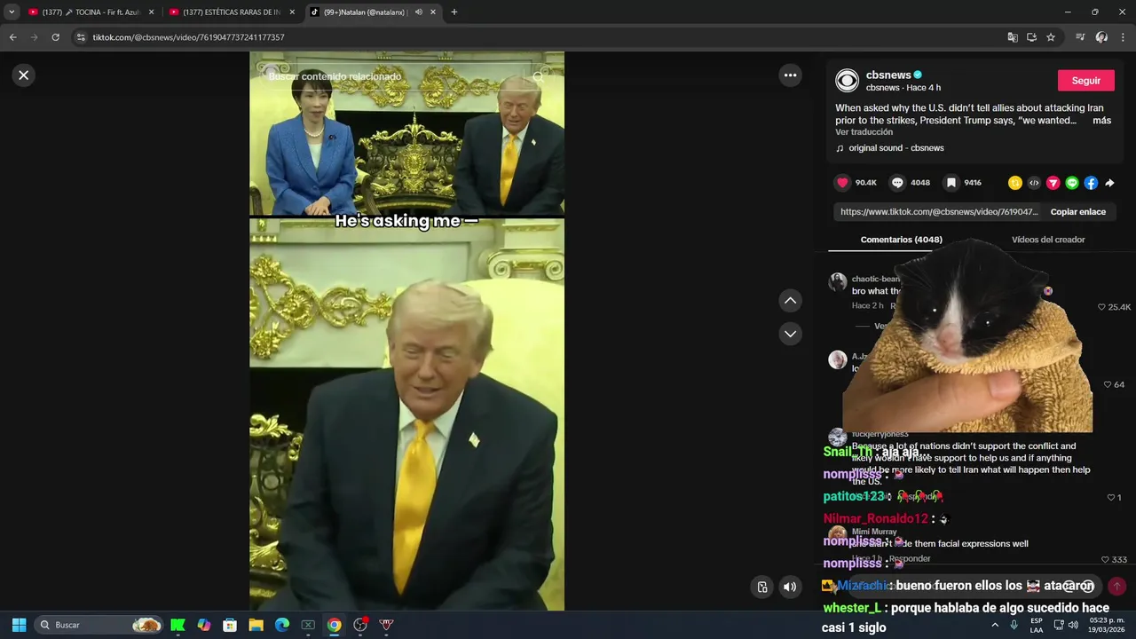Open the Kick app from the taskbar
1136x639 pixels.
[x=177, y=625]
